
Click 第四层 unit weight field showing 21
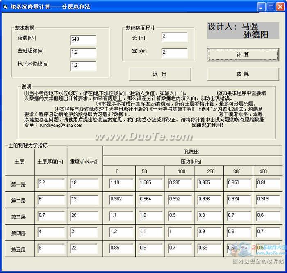pos(84,232)
